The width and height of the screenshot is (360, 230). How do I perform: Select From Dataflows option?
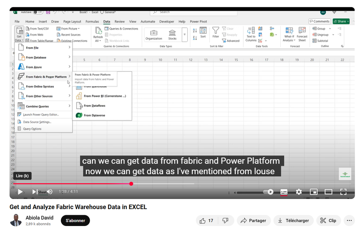tap(102, 106)
